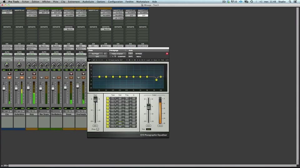300x168 pixels.
Task: Click the selected Q10 insert slot at top
Action: click(143, 16)
